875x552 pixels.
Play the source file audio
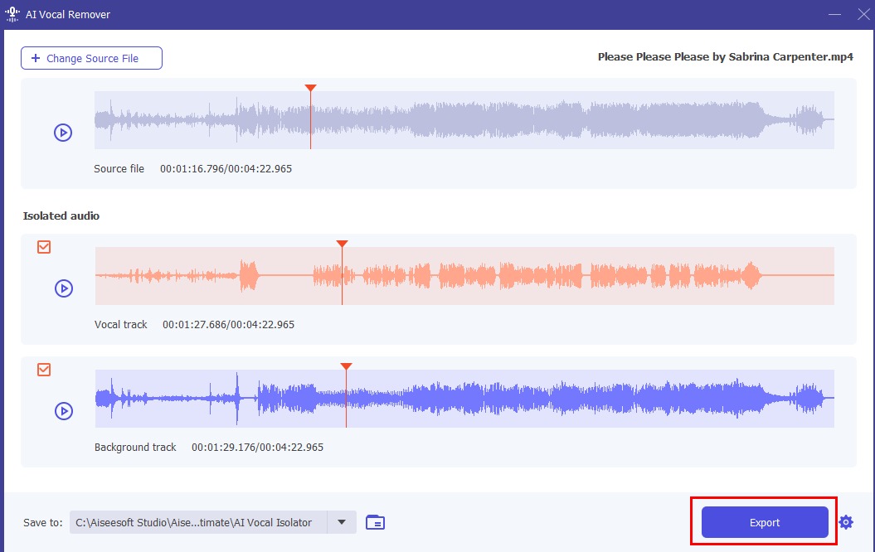pos(63,133)
